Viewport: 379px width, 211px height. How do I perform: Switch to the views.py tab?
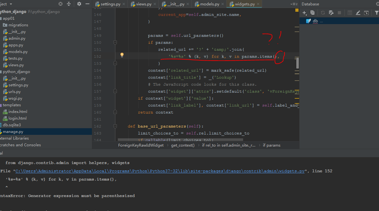tap(144, 4)
